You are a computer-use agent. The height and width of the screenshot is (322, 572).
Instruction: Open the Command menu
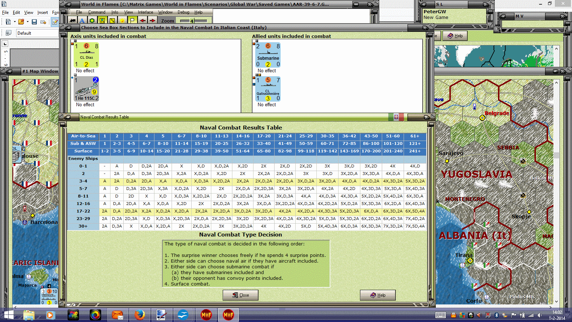point(97,12)
